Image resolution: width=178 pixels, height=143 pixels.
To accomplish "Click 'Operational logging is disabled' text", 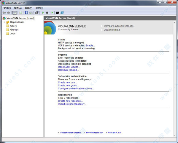I will pos(74,64).
